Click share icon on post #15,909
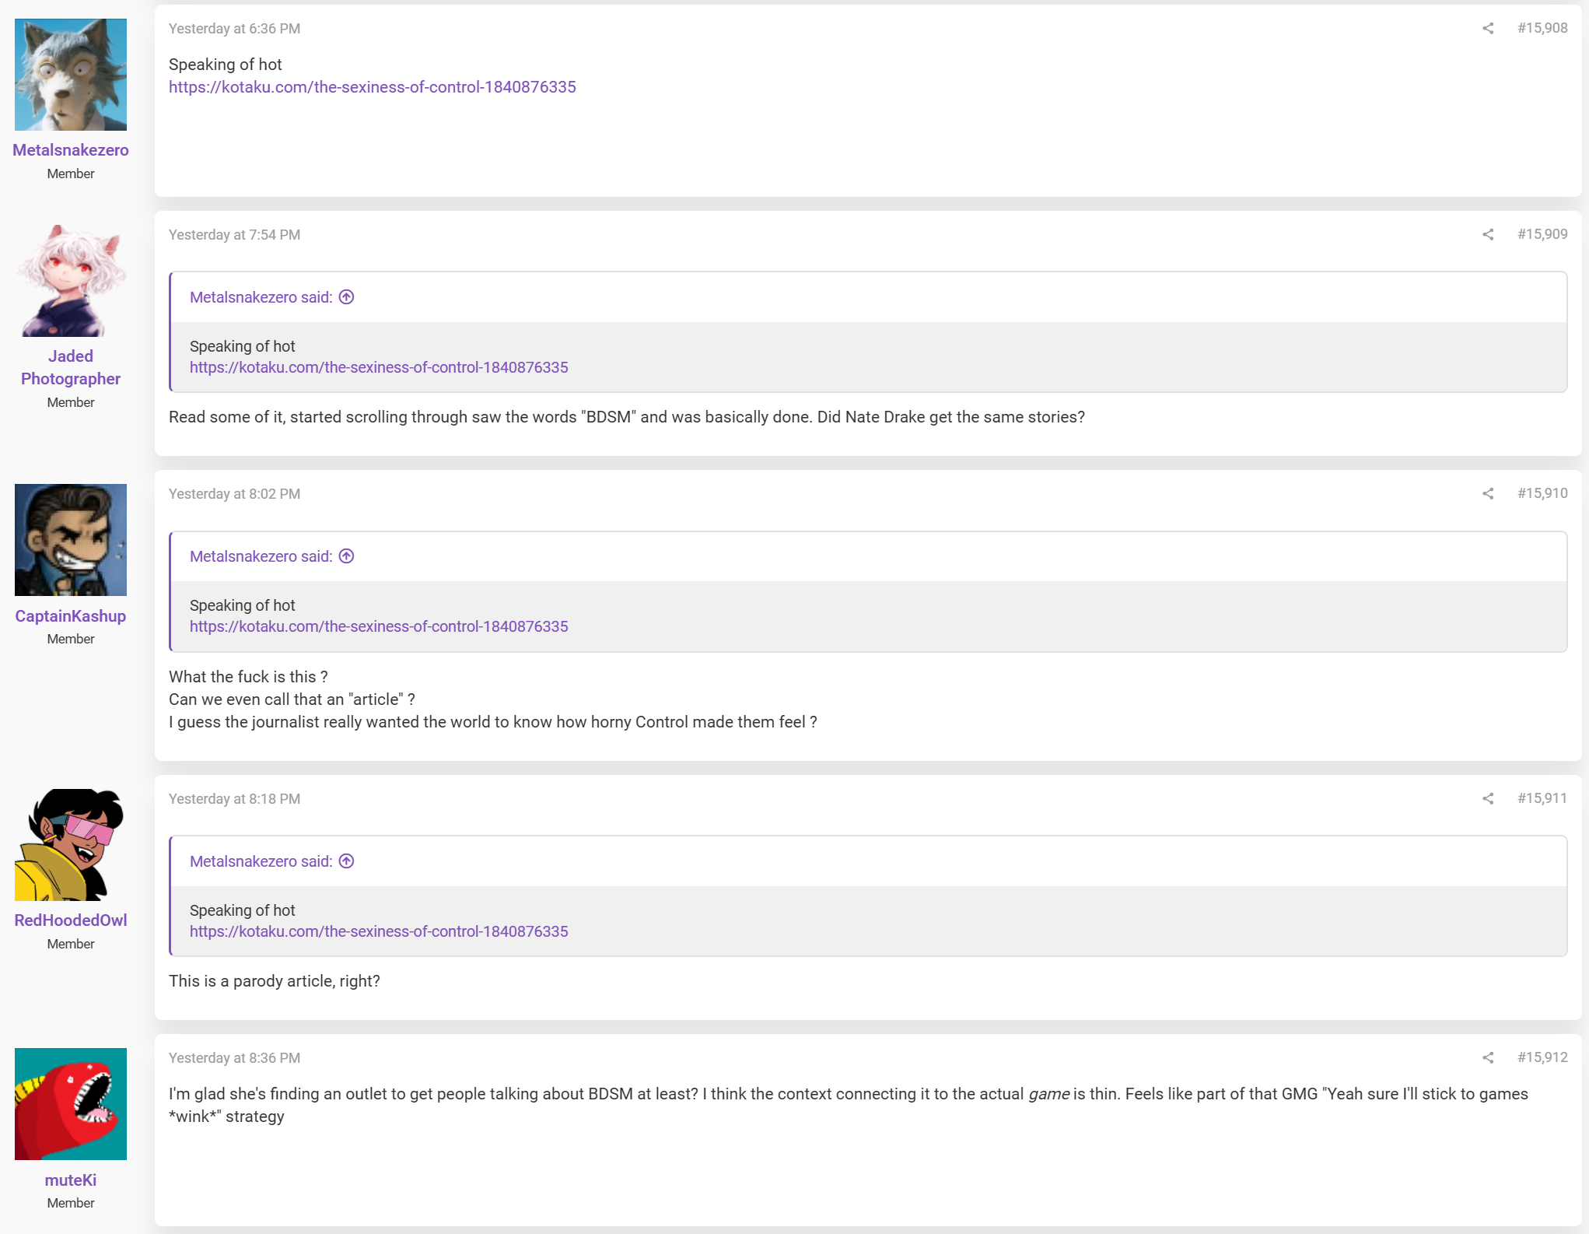The height and width of the screenshot is (1234, 1589). 1488,235
